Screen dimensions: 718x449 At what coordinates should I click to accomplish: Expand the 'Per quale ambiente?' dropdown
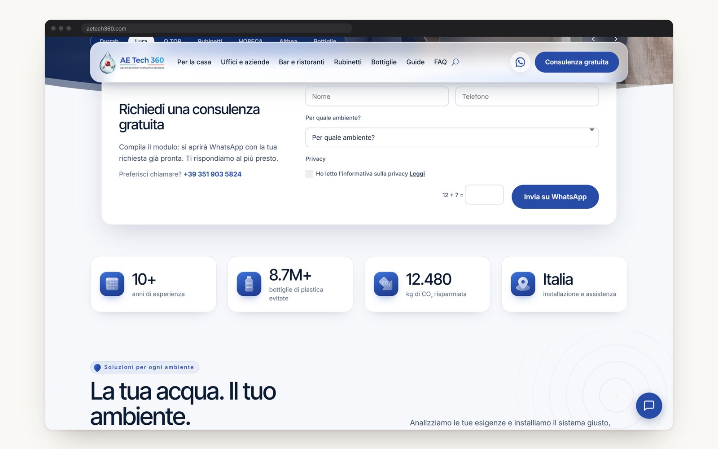(452, 137)
